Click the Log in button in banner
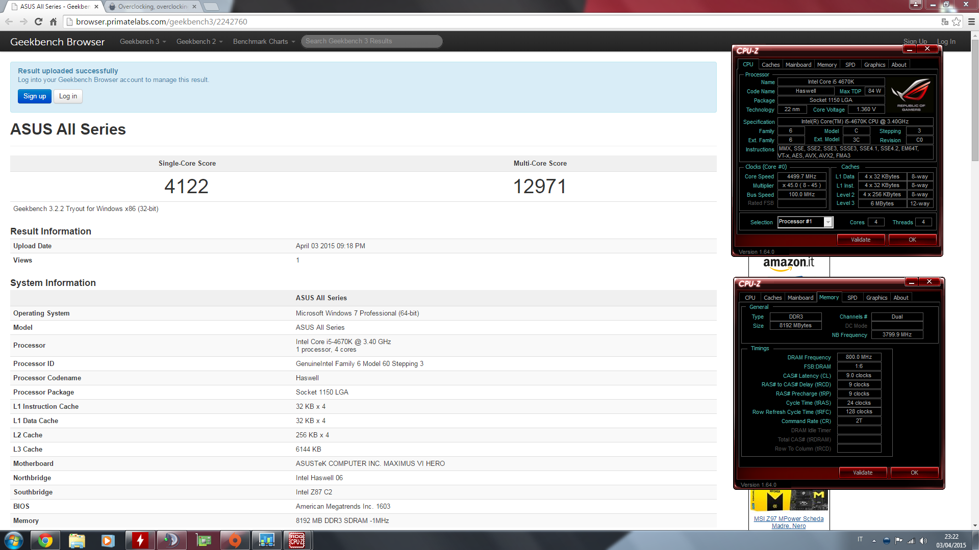The width and height of the screenshot is (979, 550). pos(68,96)
